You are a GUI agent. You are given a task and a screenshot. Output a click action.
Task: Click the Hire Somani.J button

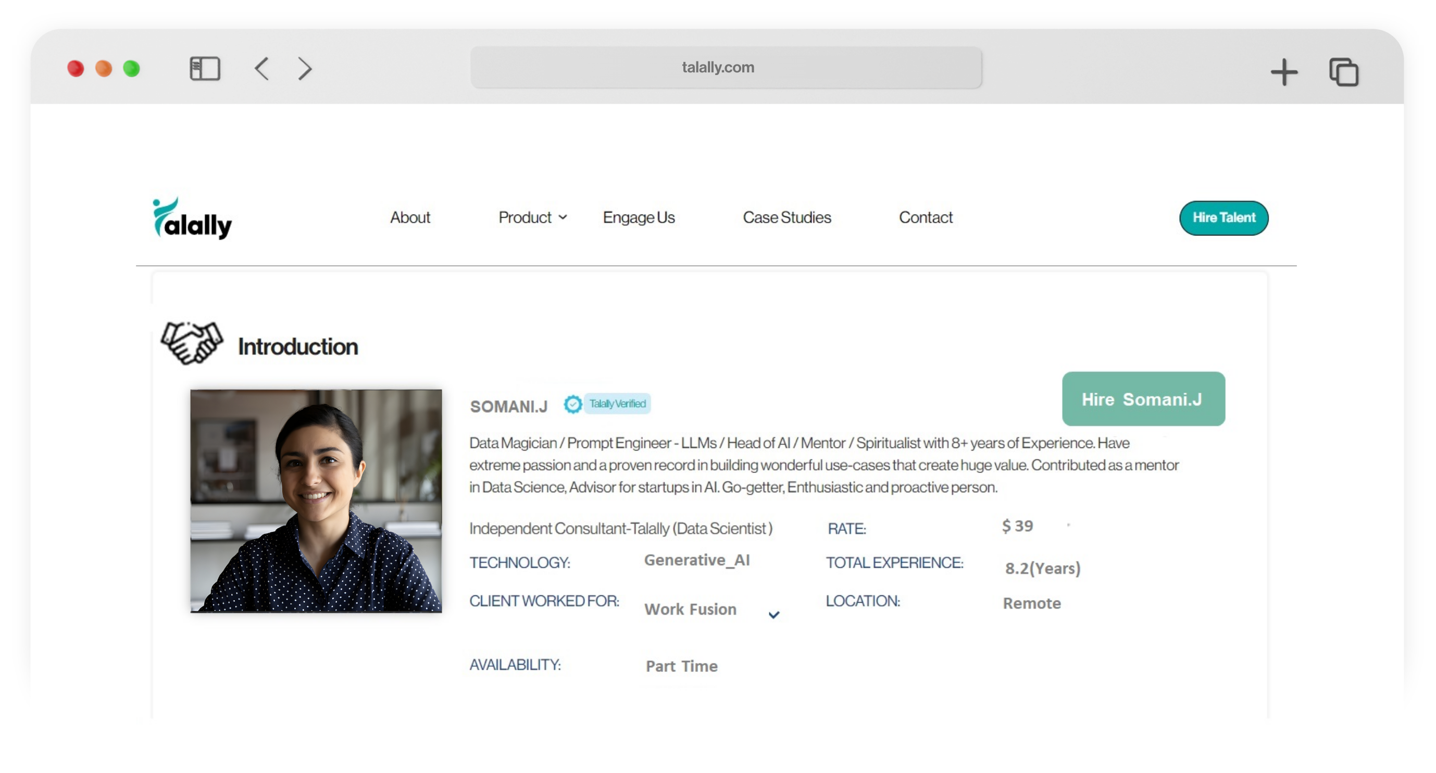[x=1143, y=399]
